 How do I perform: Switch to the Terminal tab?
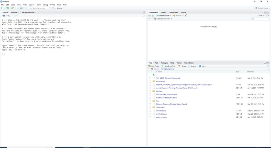14,12
